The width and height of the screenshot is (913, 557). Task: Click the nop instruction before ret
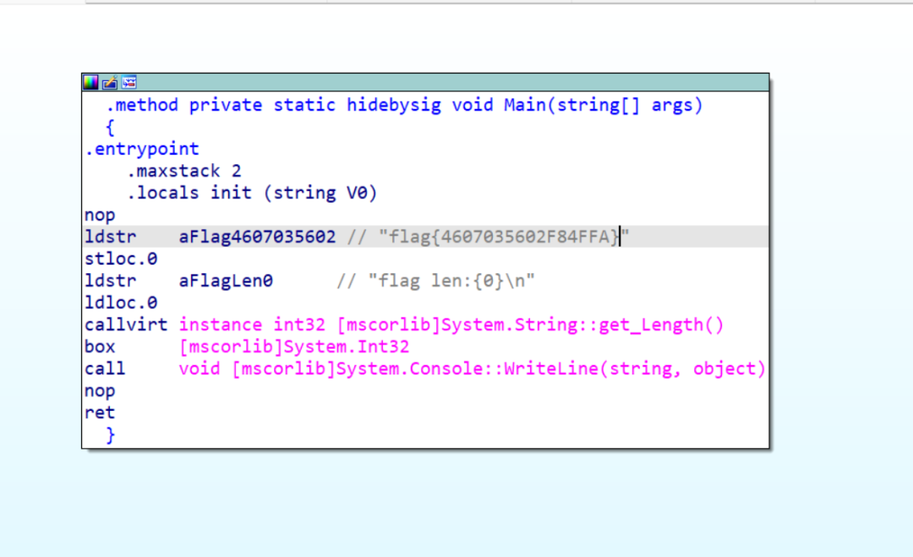coord(100,391)
